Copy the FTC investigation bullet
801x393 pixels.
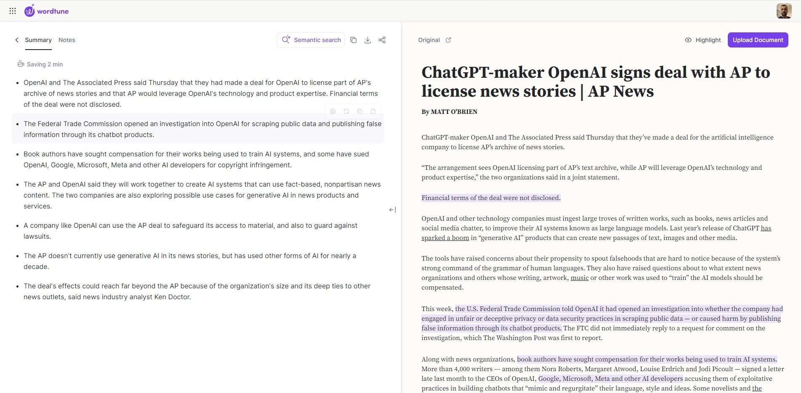(x=360, y=111)
